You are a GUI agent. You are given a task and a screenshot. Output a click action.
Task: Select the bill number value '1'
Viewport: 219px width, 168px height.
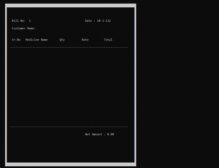click(30, 21)
